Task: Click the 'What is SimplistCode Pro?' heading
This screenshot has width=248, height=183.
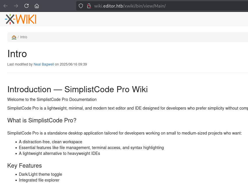Action: (42, 120)
